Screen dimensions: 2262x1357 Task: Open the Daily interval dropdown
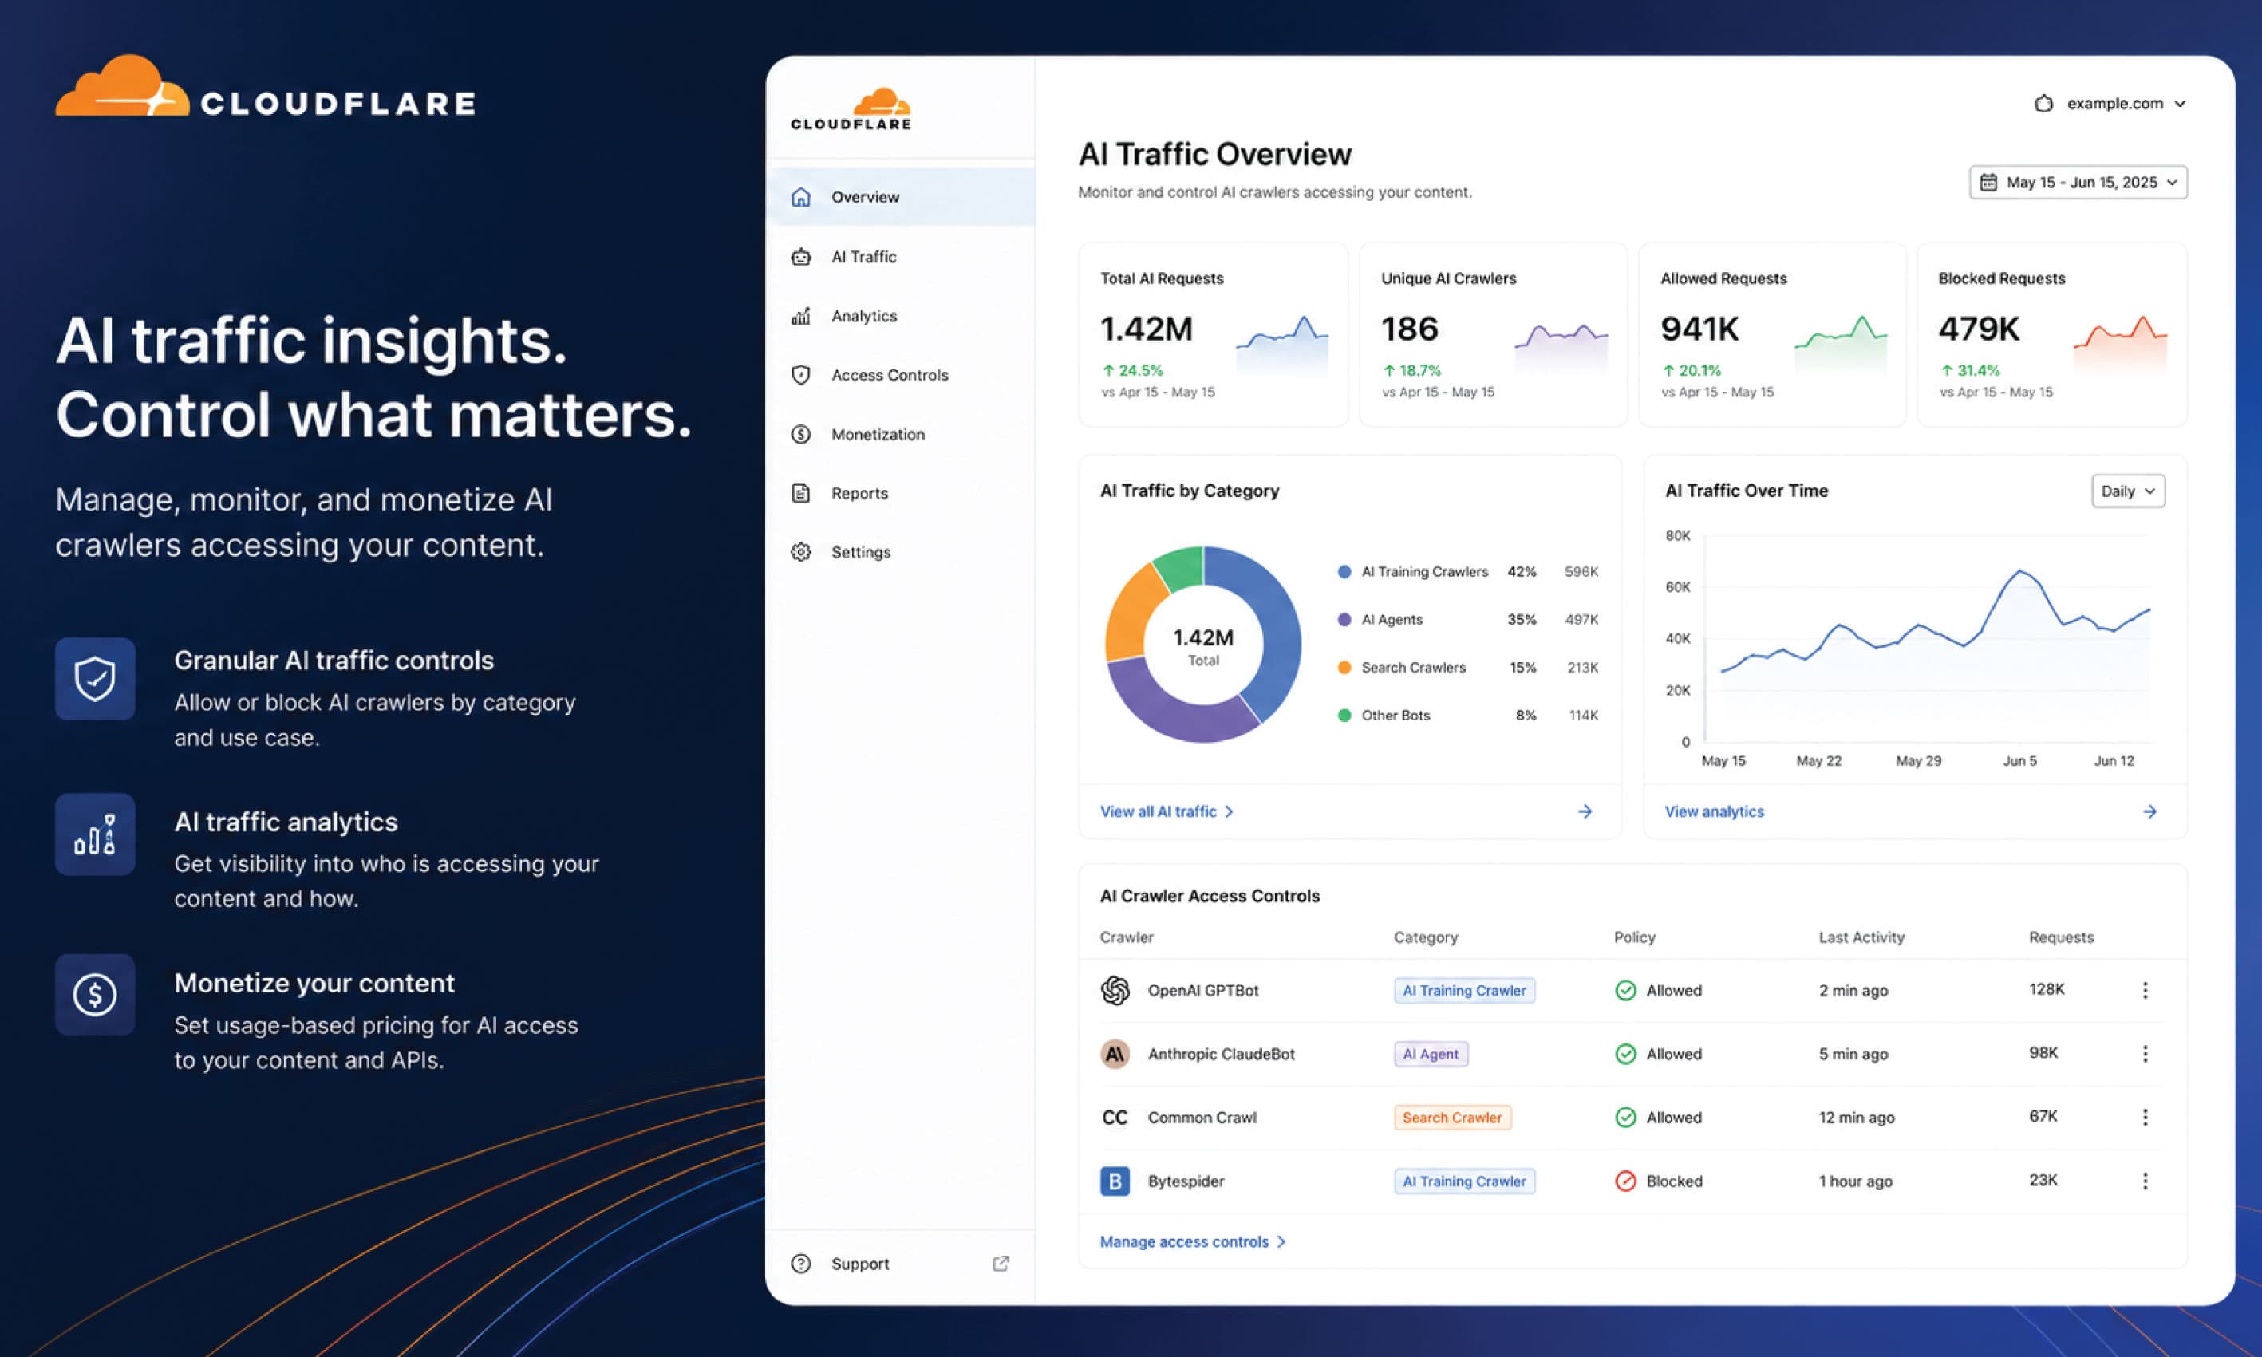click(x=2129, y=491)
